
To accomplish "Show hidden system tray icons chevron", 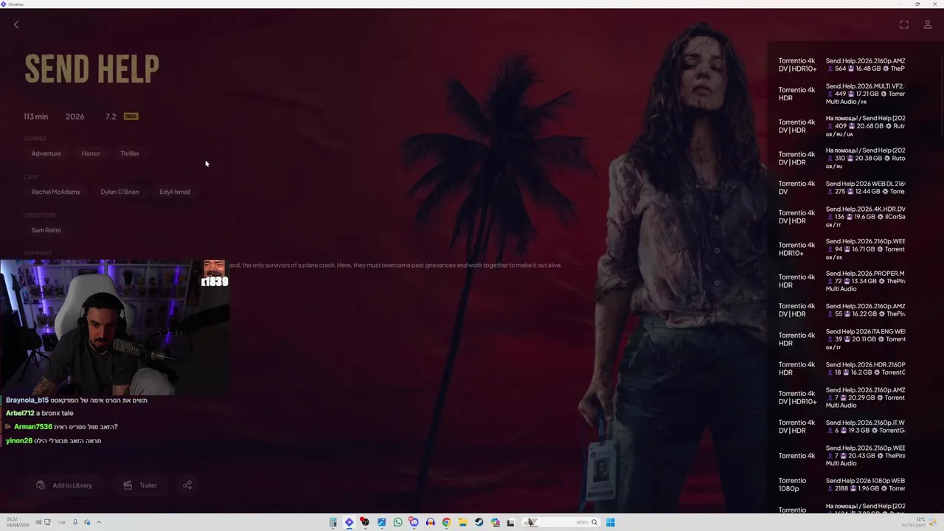I will (99, 522).
